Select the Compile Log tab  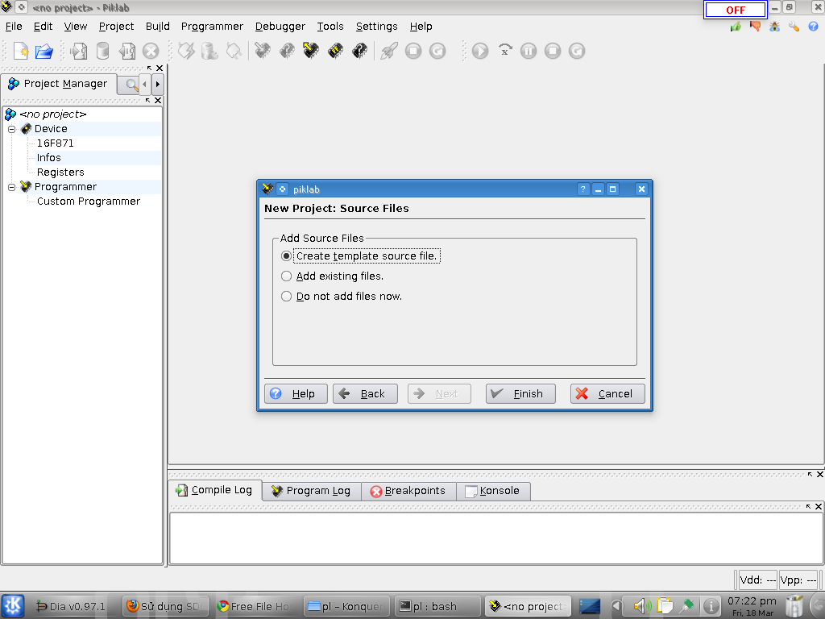coord(214,490)
